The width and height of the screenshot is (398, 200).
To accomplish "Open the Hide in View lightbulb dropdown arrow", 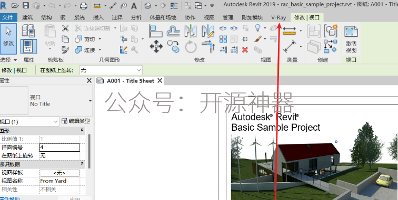I will (265, 28).
